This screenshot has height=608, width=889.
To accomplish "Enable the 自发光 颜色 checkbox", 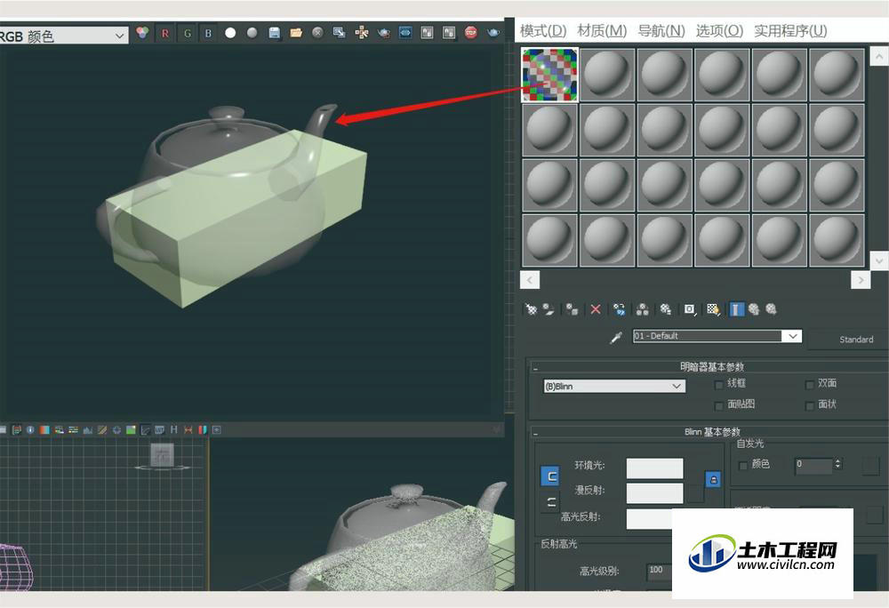I will pos(742,465).
